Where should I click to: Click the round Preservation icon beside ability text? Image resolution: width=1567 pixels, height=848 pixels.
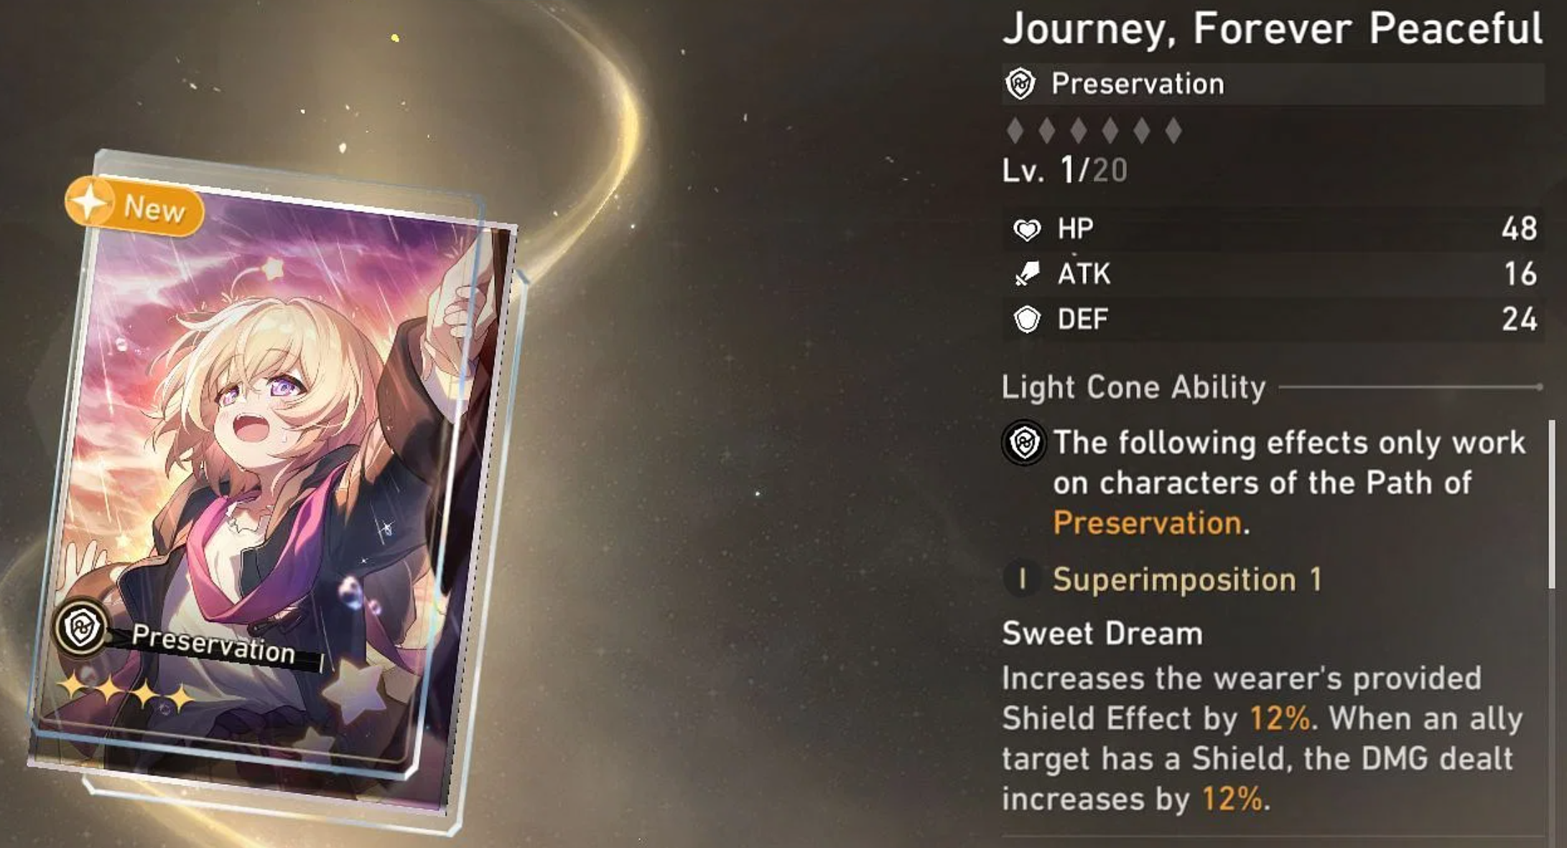pyautogui.click(x=1023, y=443)
